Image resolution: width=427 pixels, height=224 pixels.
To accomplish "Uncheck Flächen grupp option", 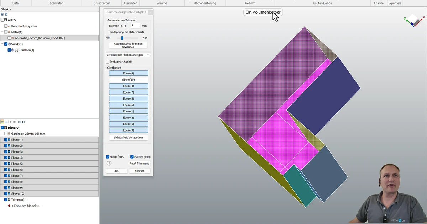I will tap(132, 156).
